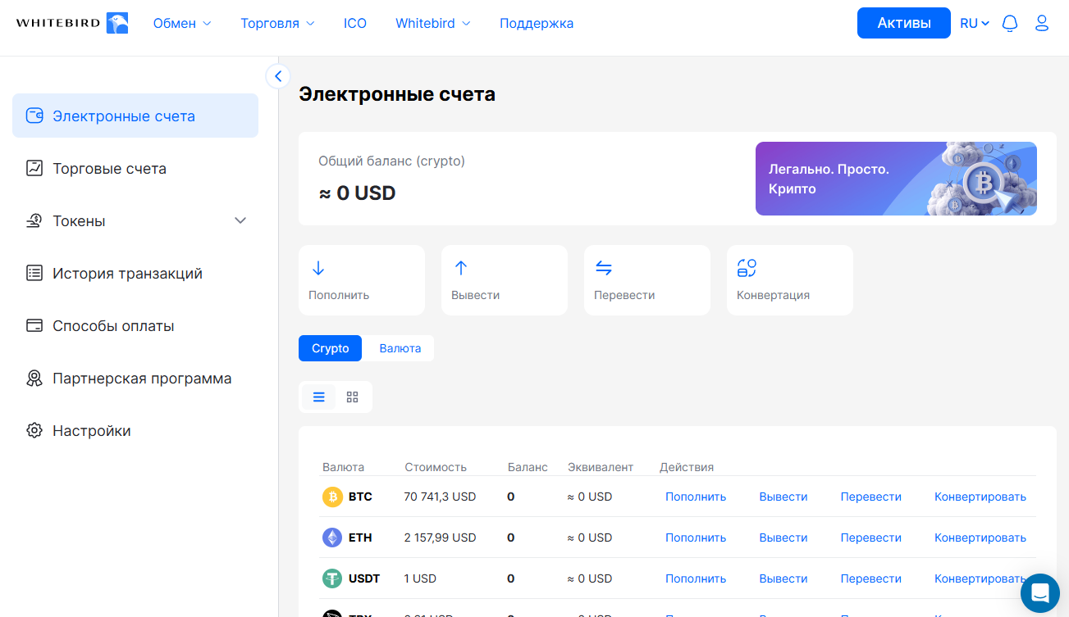Click the Конвертация conversion tile
Viewport: 1069px width, 617px height.
[789, 280]
